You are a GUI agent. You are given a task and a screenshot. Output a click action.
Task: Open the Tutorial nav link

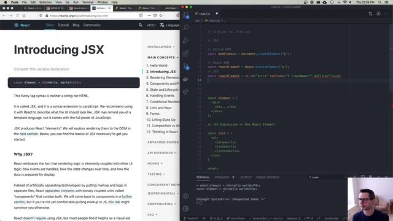(x=63, y=25)
